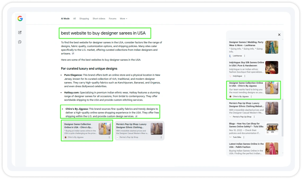Click IndyVogue favicon in side panel

coord(230,76)
